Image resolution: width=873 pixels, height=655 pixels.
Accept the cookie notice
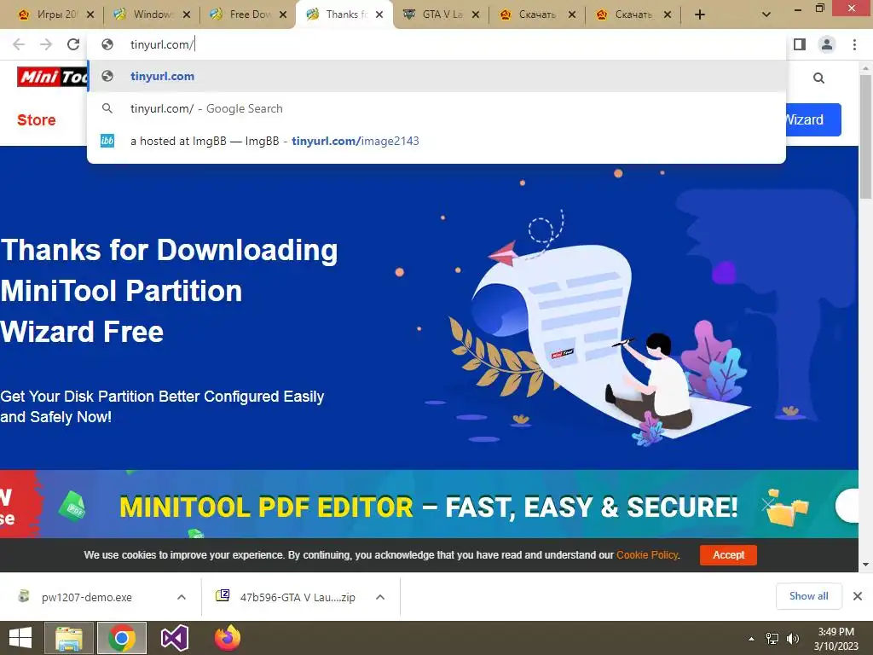click(728, 554)
